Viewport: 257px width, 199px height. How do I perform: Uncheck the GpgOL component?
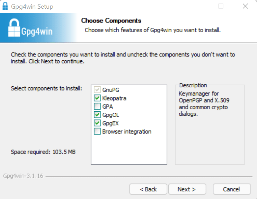click(97, 115)
